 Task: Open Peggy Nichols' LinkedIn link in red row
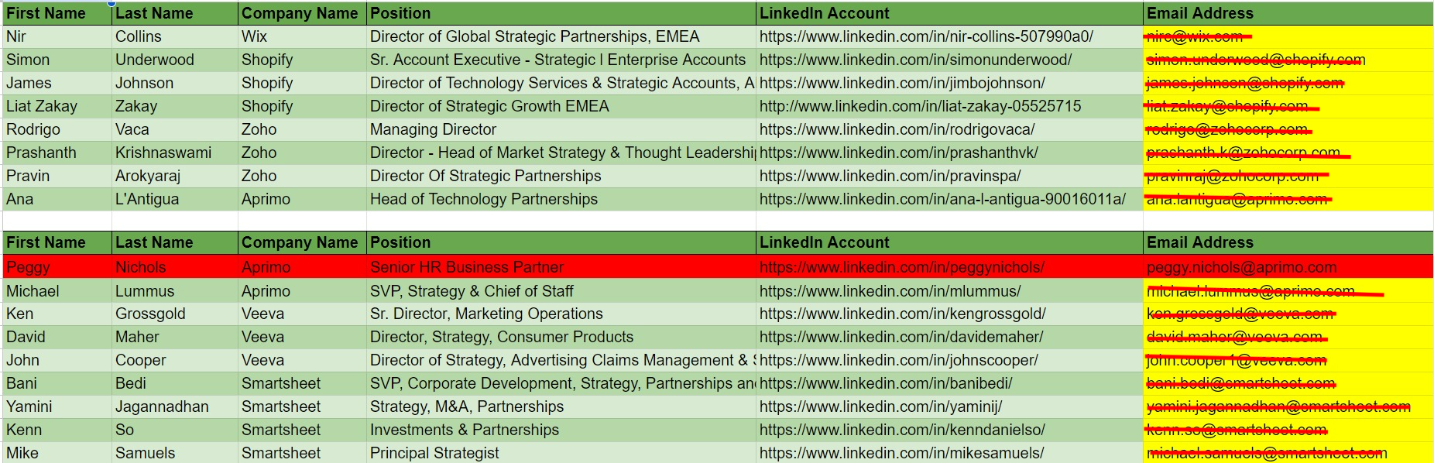901,267
